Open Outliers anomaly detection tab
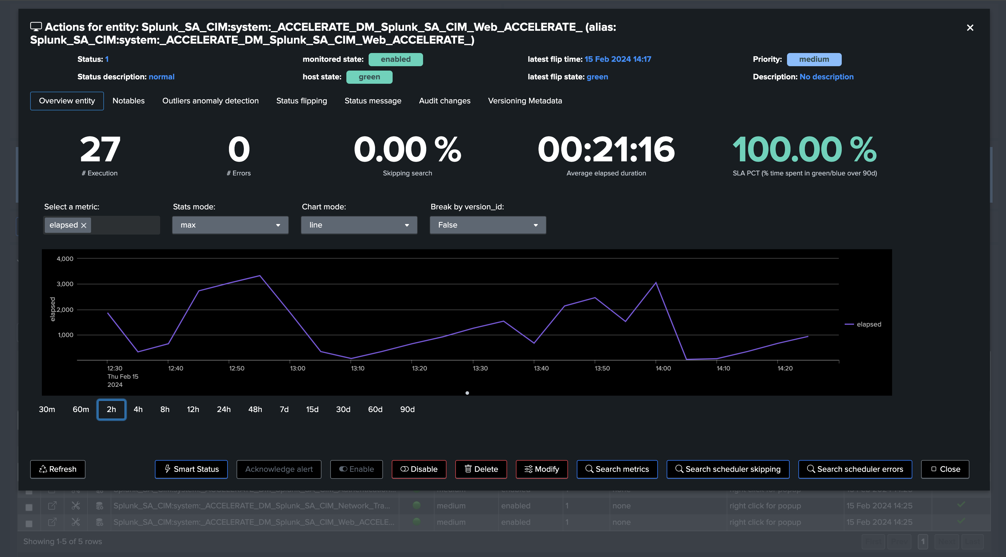This screenshot has height=557, width=1006. point(211,101)
